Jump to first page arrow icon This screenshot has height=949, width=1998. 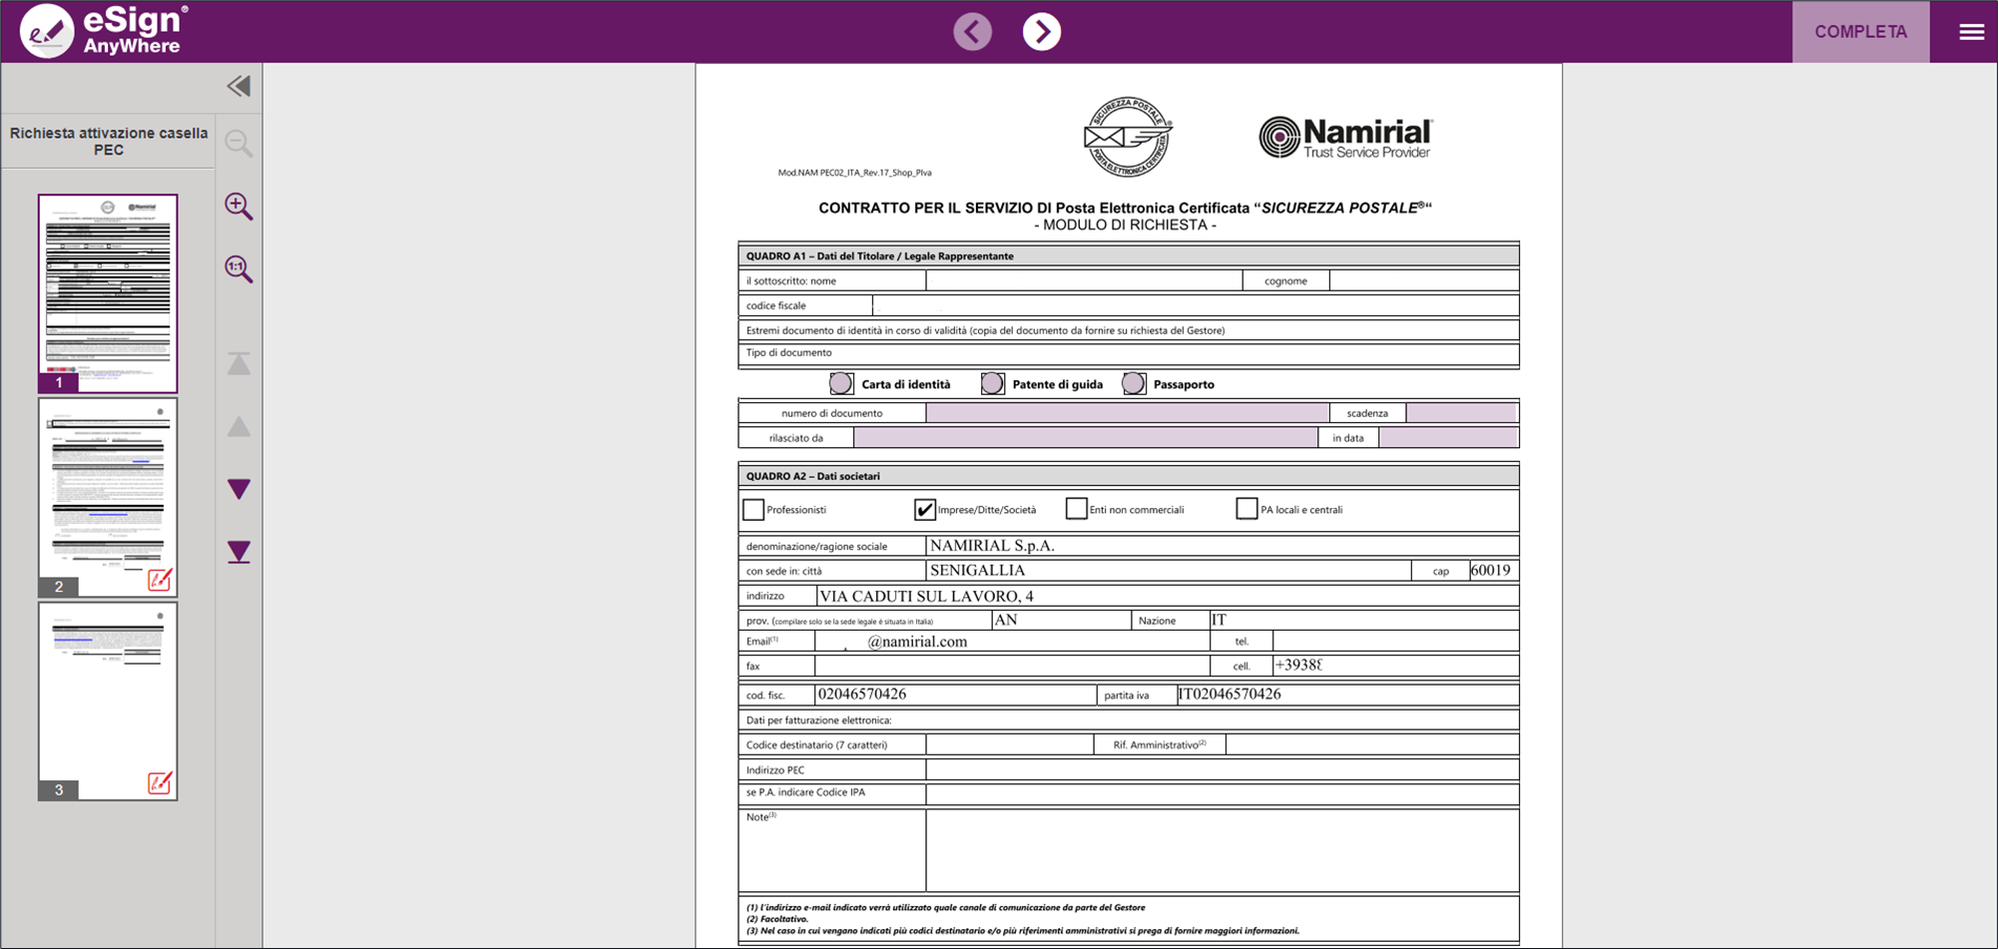pos(239,363)
